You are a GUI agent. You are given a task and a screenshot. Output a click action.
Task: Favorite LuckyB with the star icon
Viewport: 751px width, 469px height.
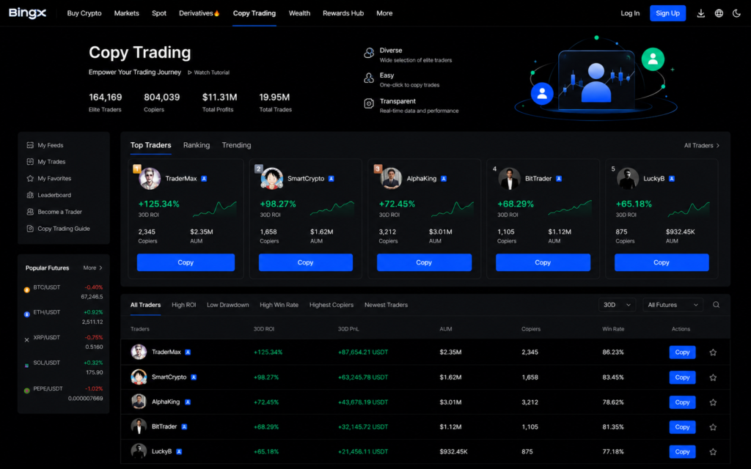point(713,451)
